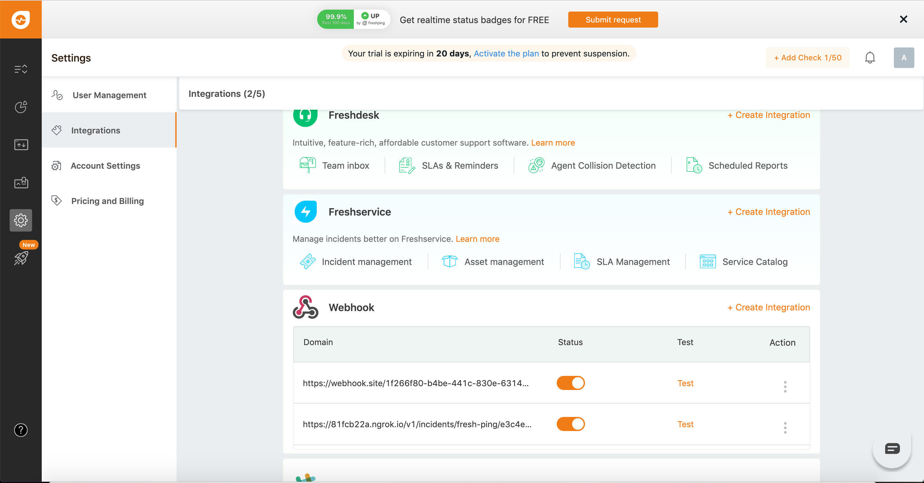Go to User Management settings
The width and height of the screenshot is (924, 483).
click(109, 95)
